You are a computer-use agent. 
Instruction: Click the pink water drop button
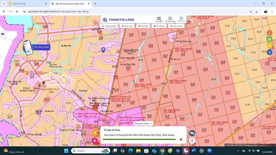[95, 140]
